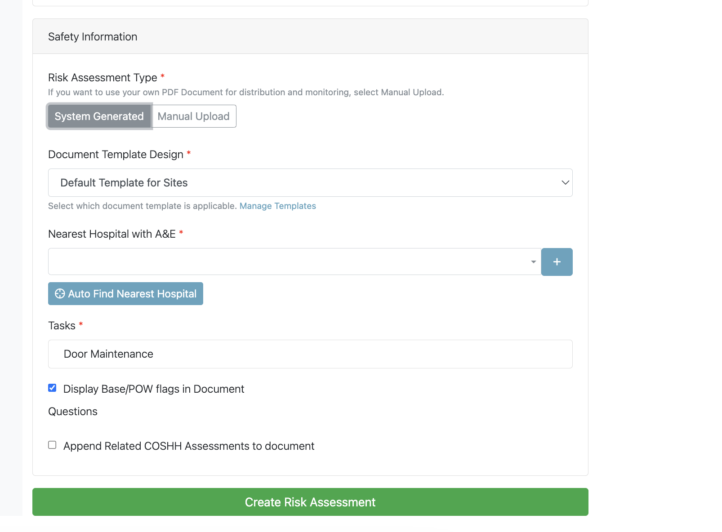Open the Nearest Hospital with A&E dropdown
Image resolution: width=722 pixels, height=532 pixels.
[294, 262]
